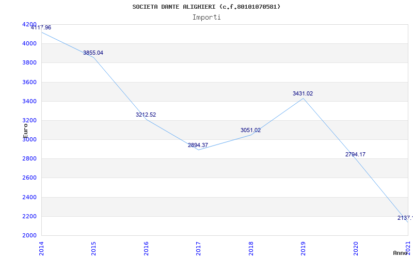Click the y-axis value 2200
This screenshot has height=258, width=413.
[x=29, y=216]
